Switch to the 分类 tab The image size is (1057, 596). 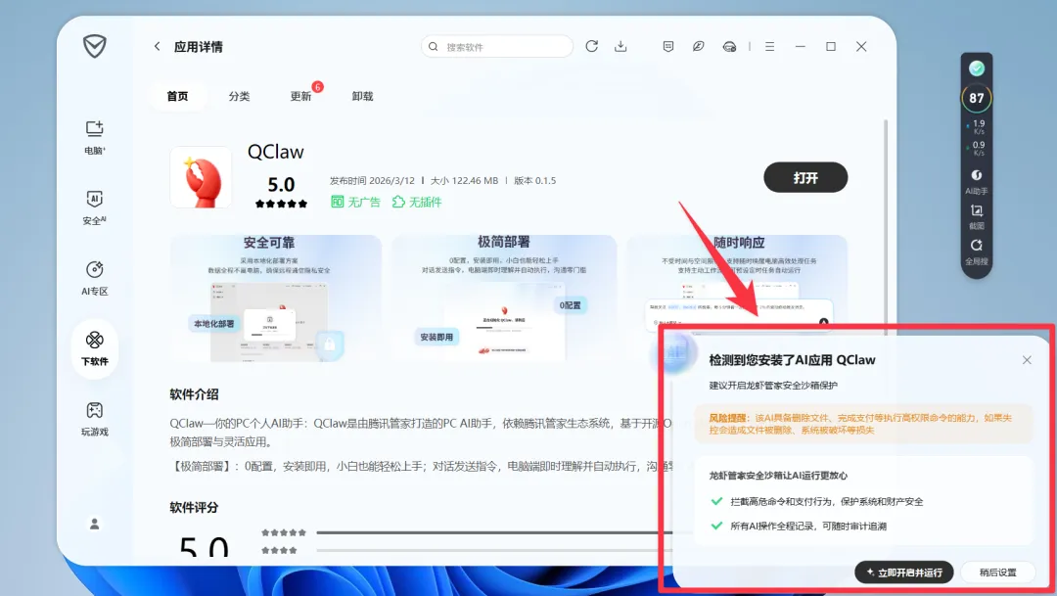(x=239, y=97)
